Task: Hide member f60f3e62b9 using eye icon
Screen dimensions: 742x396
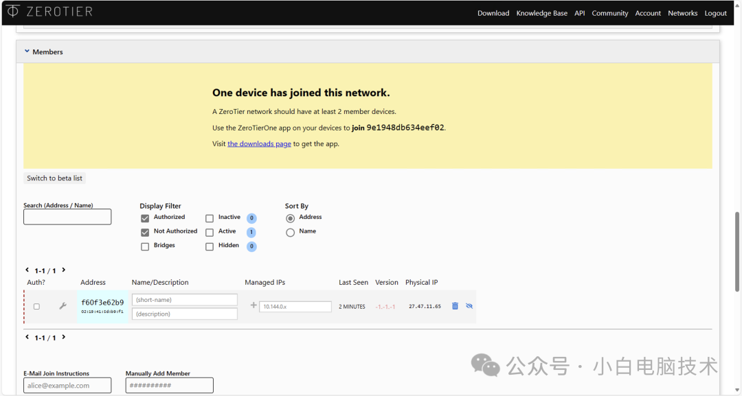Action: coord(469,306)
